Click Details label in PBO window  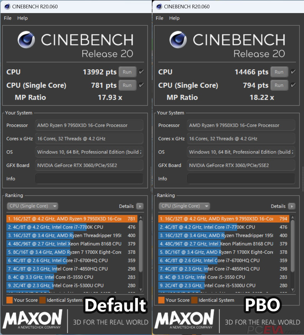(x=278, y=206)
